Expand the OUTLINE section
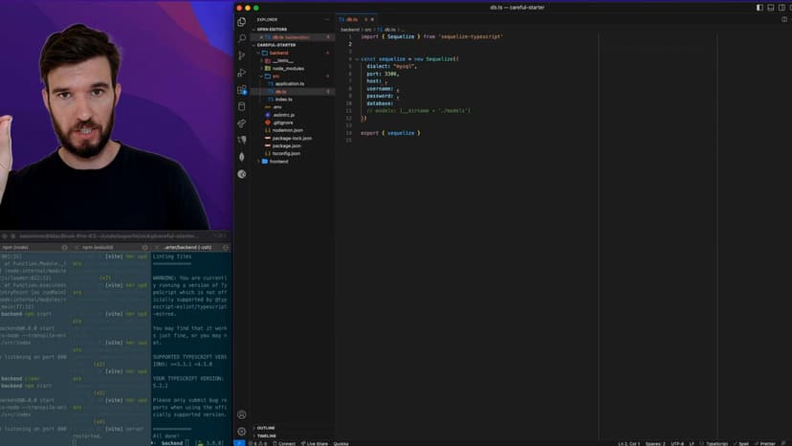Image resolution: width=792 pixels, height=446 pixels. [x=266, y=428]
